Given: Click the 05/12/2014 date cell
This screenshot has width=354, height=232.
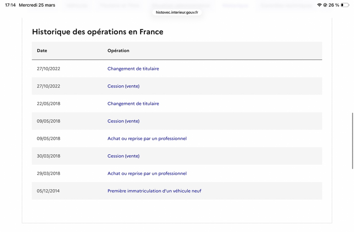Looking at the screenshot, I should pyautogui.click(x=48, y=191).
